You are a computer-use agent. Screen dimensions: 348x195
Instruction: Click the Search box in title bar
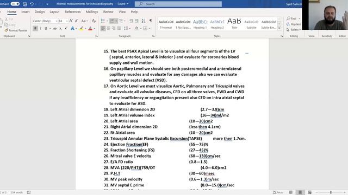point(178,4)
